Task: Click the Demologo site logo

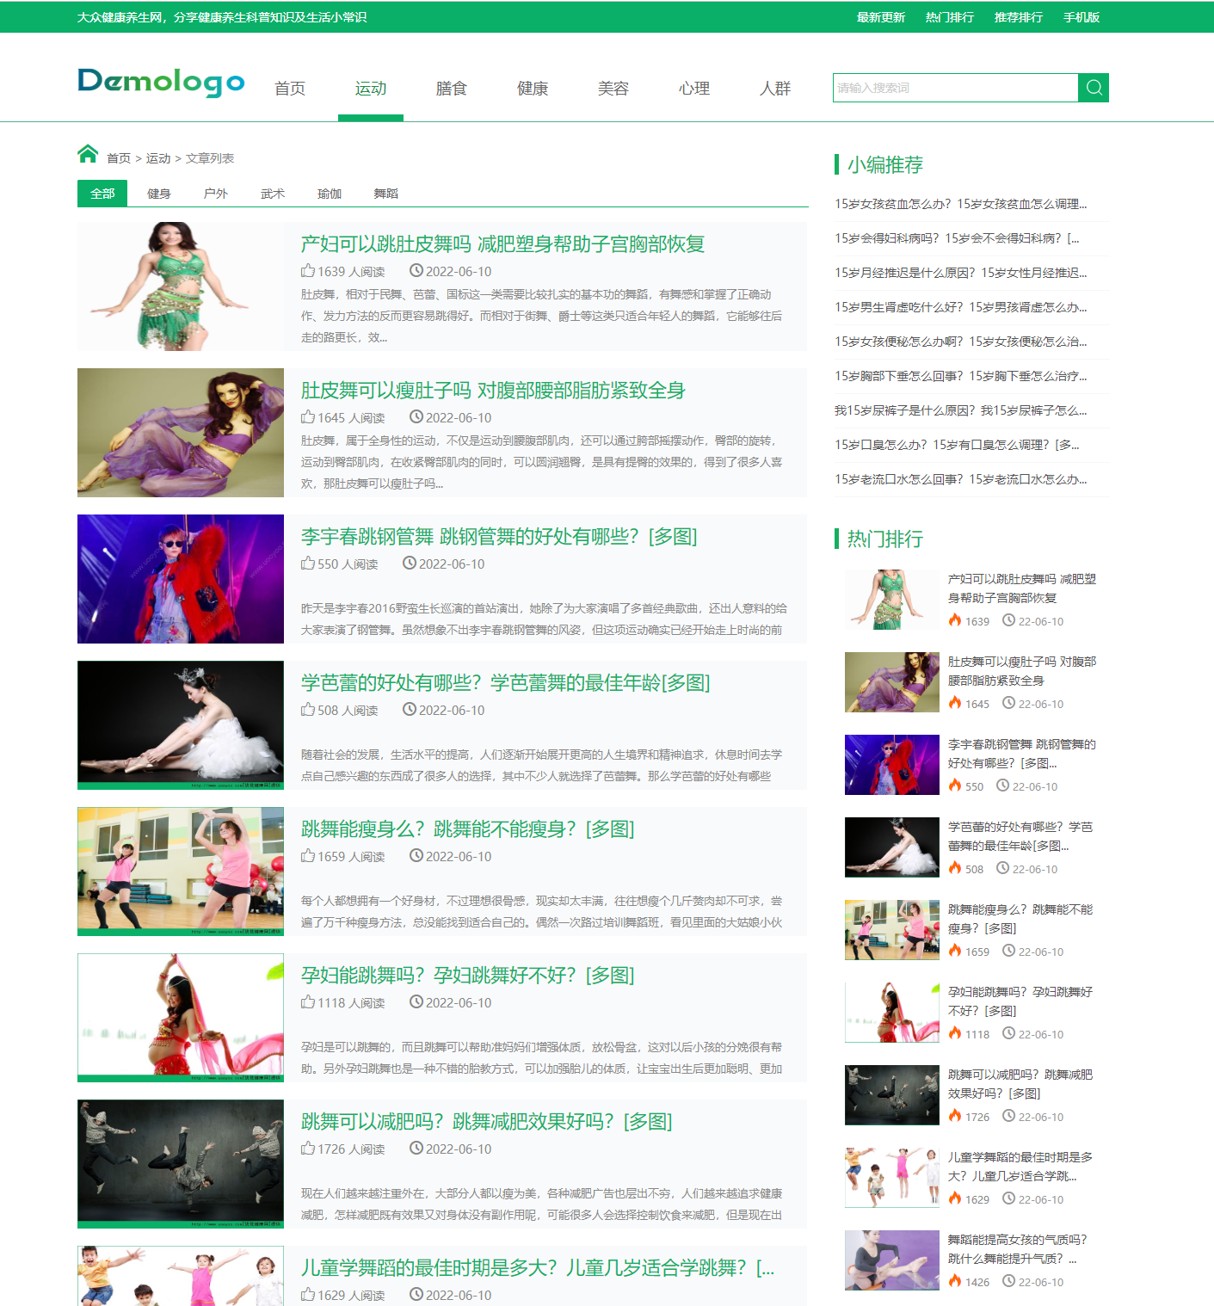Action: 161,83
